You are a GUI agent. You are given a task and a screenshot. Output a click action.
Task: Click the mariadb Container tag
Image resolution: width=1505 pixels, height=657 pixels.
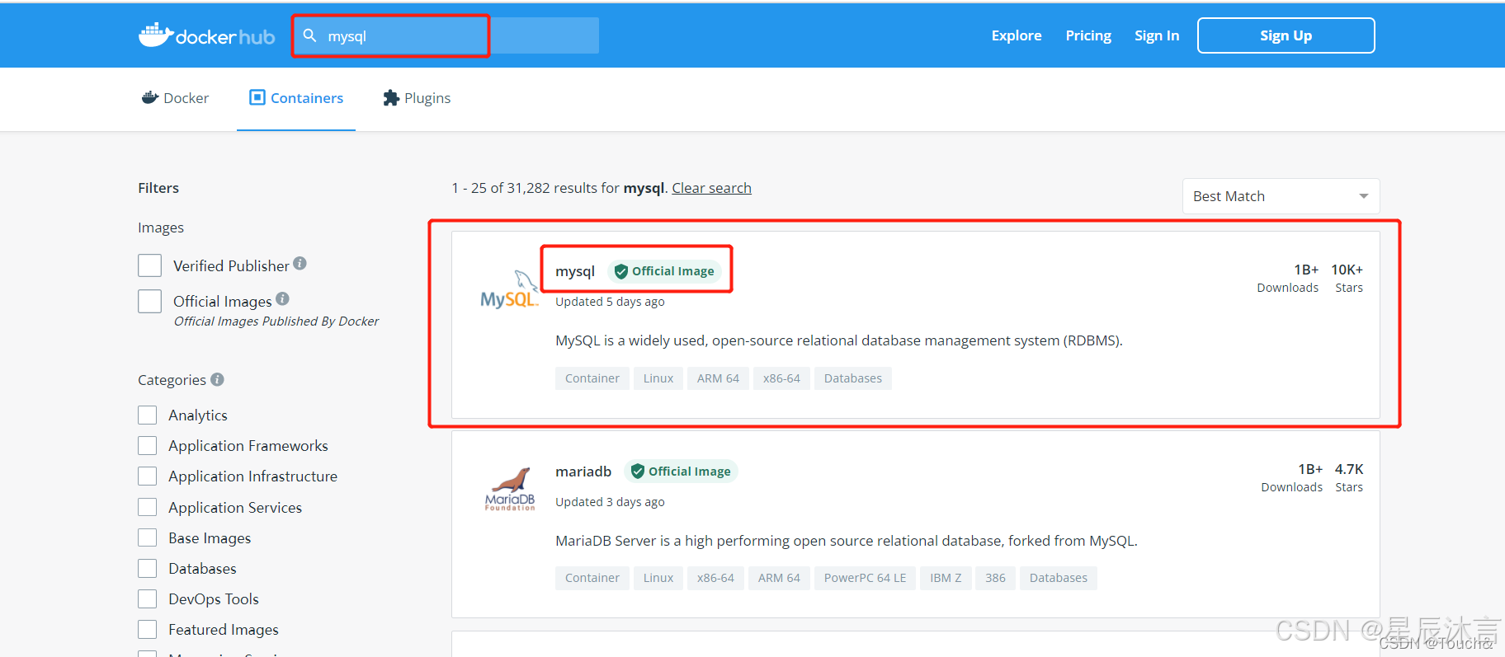[592, 578]
